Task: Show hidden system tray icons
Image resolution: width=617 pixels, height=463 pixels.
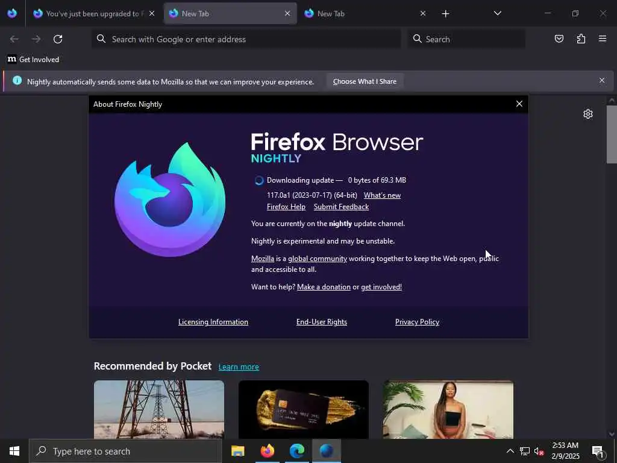Action: pos(510,451)
